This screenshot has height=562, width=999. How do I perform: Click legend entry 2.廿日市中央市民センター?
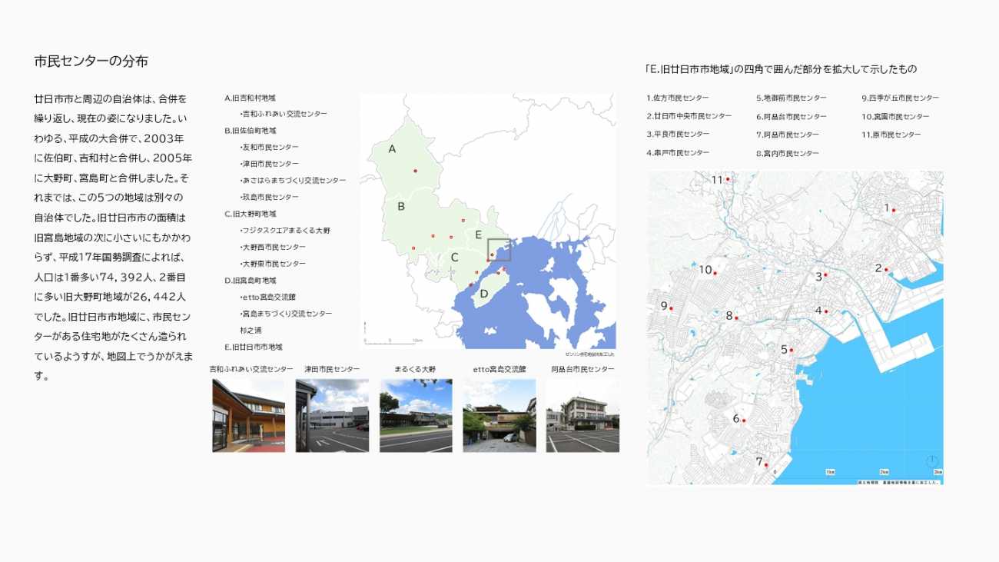(x=689, y=116)
